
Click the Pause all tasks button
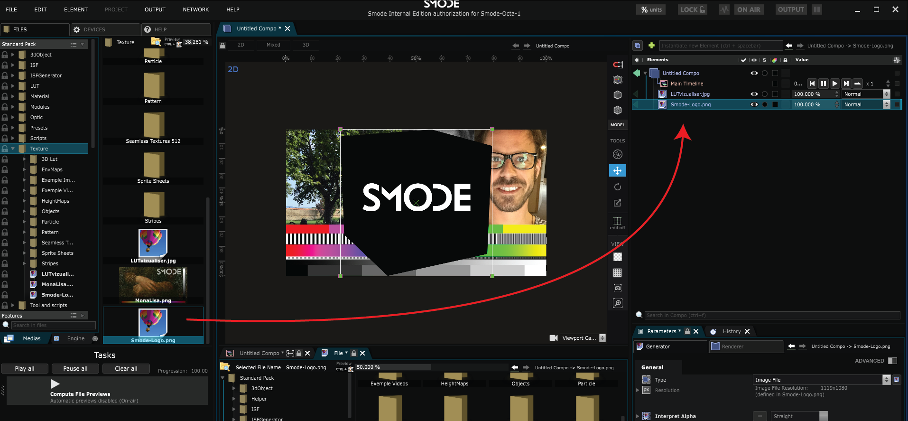[75, 368]
